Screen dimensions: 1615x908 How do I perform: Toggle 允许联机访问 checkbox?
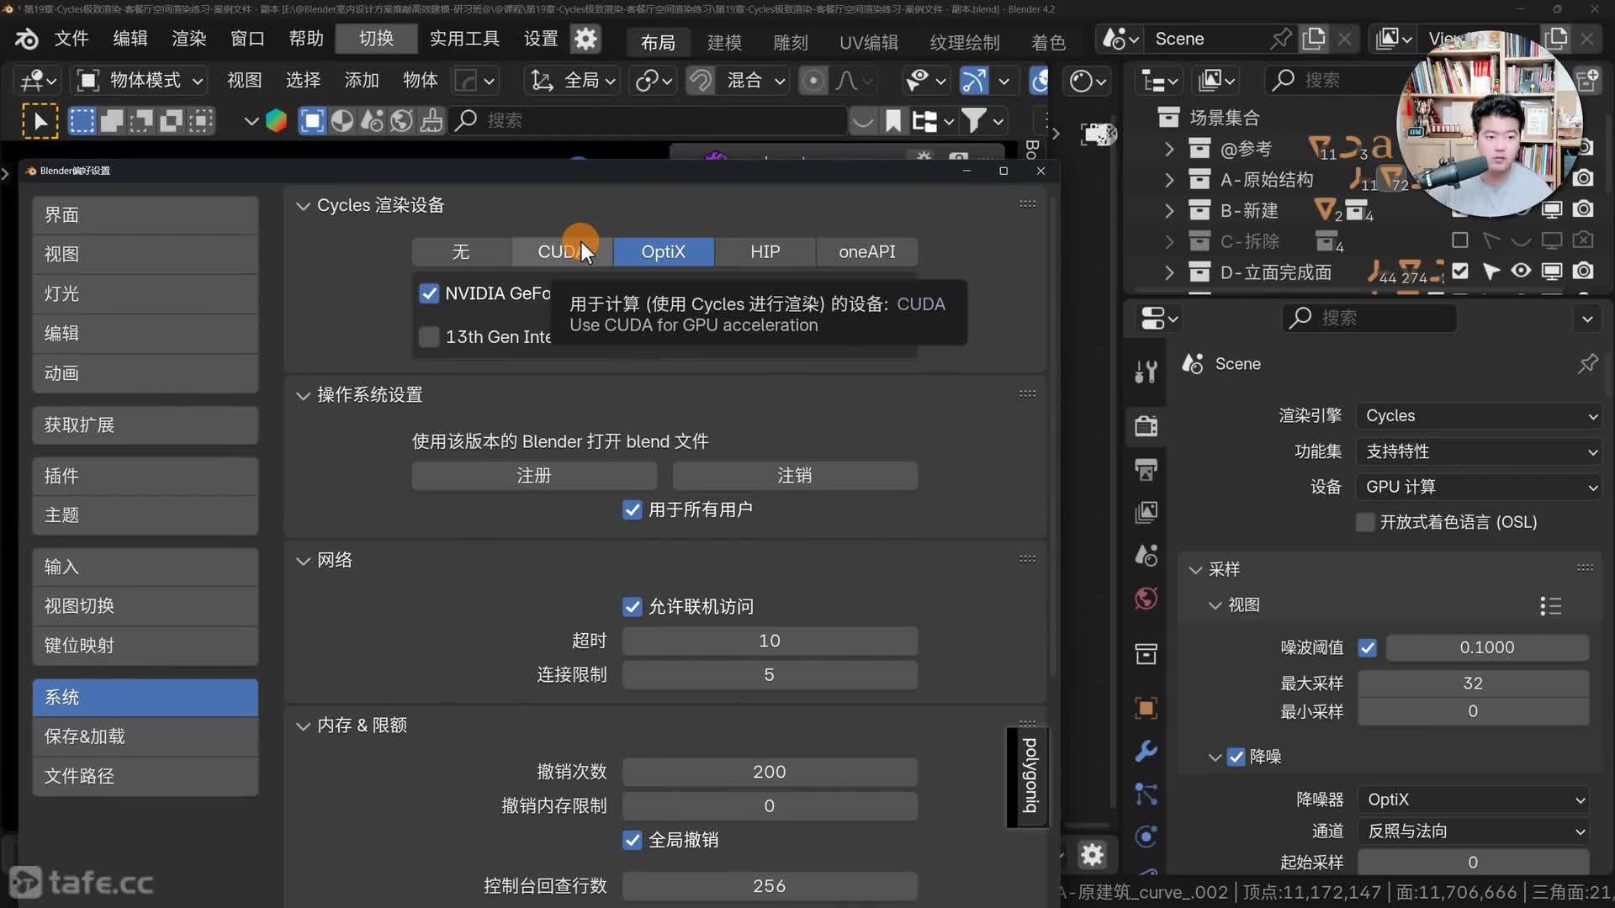[633, 607]
